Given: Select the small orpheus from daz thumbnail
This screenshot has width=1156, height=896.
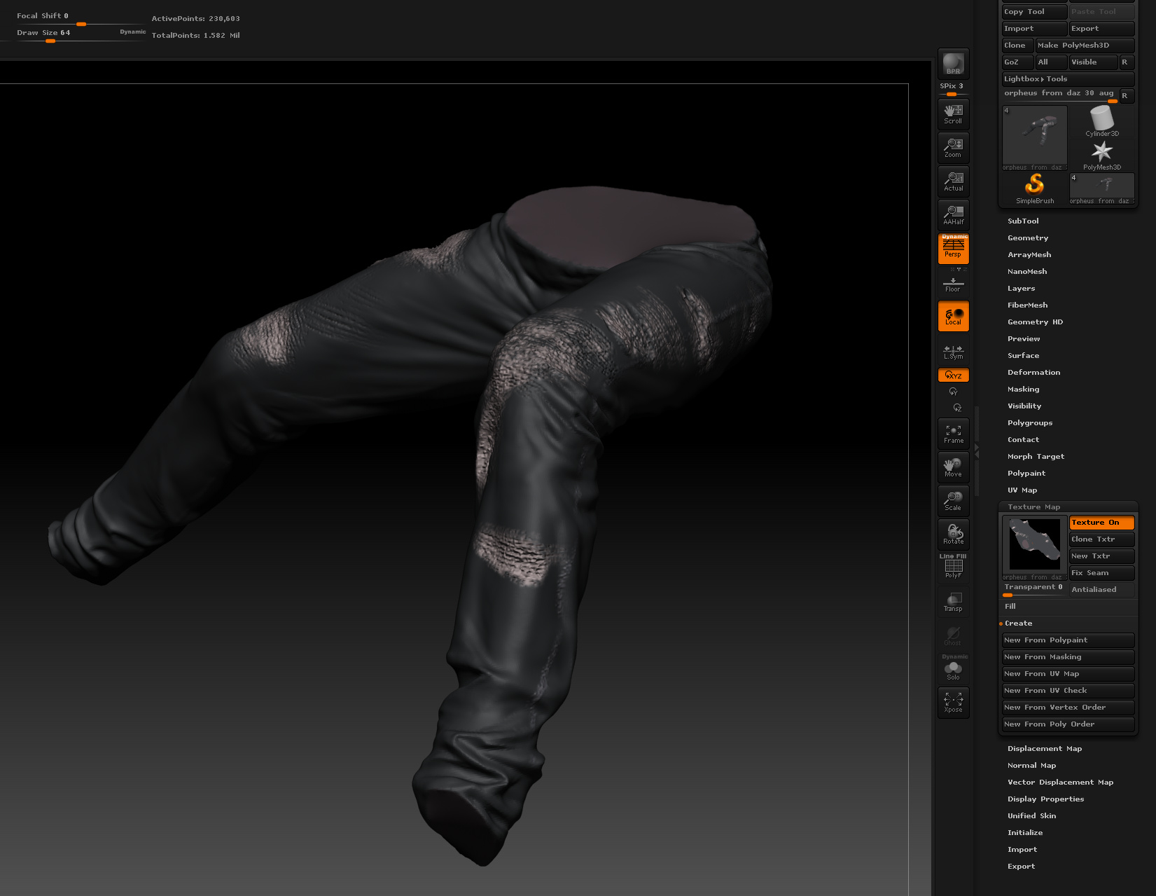Looking at the screenshot, I should (1102, 188).
